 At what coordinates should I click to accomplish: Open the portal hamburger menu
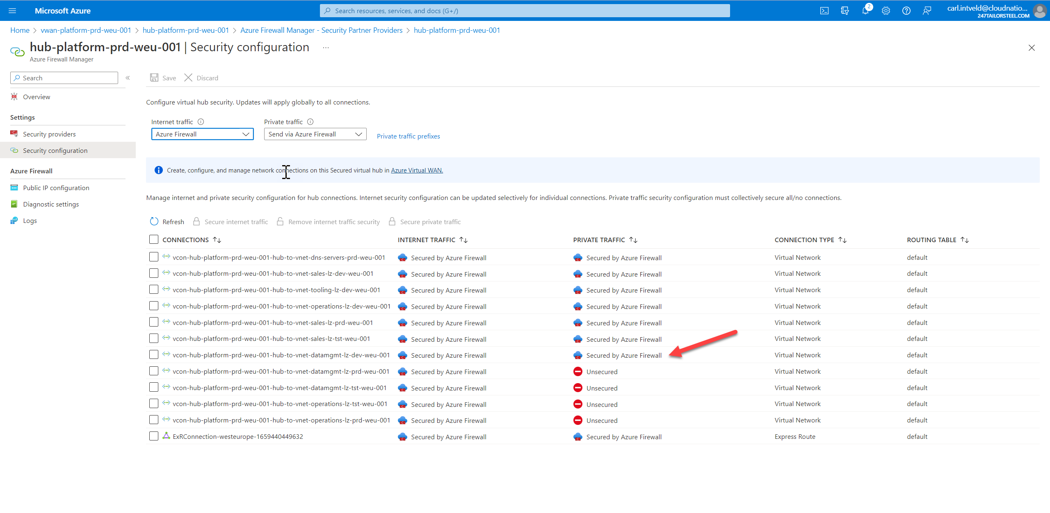(12, 11)
